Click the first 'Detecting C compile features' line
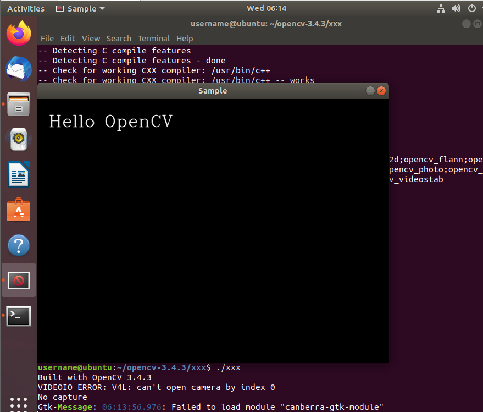This screenshot has width=483, height=412. 115,51
